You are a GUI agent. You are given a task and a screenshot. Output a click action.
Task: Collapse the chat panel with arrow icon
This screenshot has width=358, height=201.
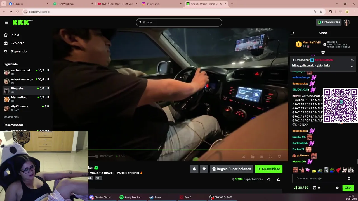pos(292,33)
